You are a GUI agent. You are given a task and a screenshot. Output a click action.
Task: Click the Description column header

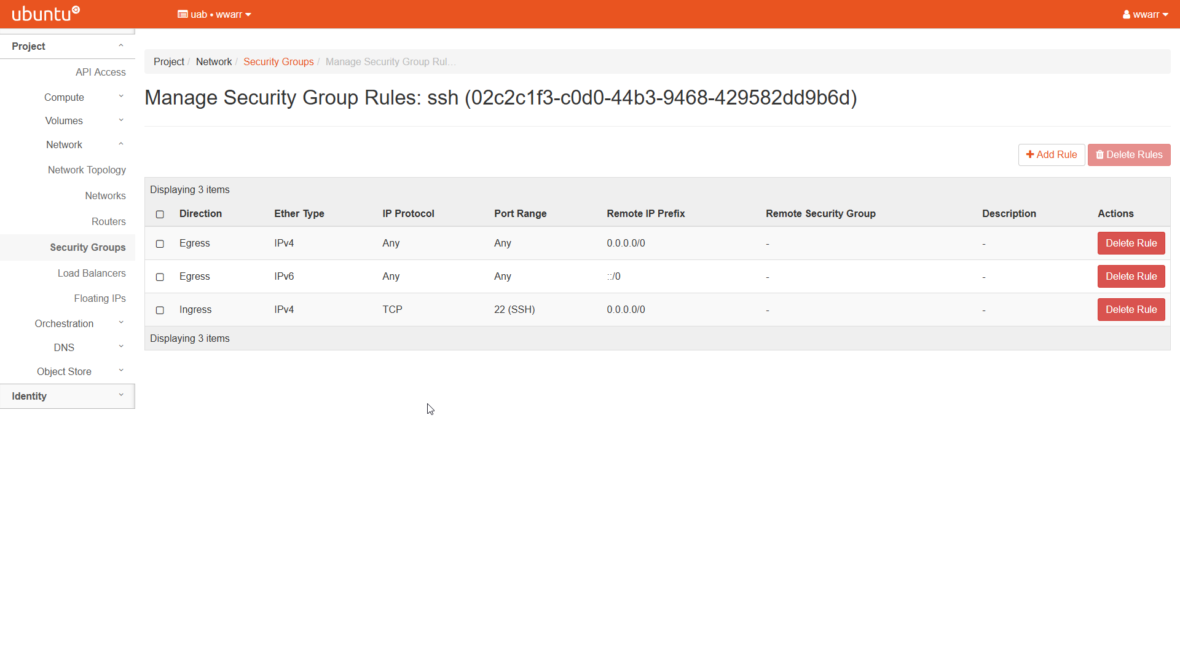click(1009, 213)
